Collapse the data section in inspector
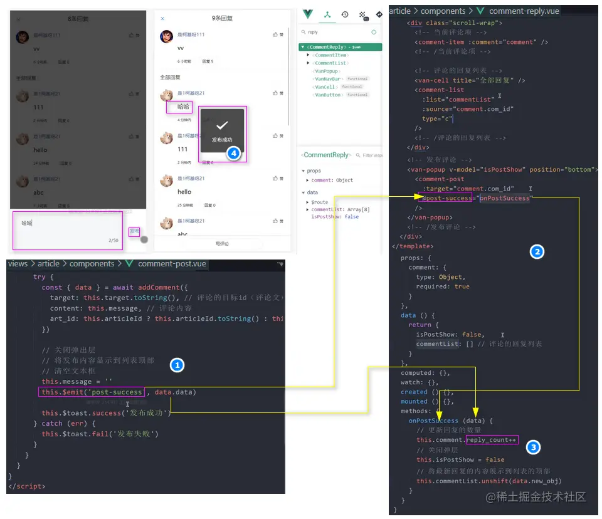This screenshot has height=519, width=602. click(304, 192)
